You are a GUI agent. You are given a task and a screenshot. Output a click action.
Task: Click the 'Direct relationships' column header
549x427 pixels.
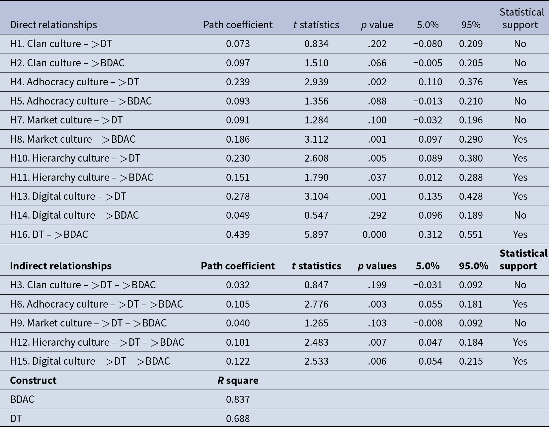pyautogui.click(x=53, y=25)
